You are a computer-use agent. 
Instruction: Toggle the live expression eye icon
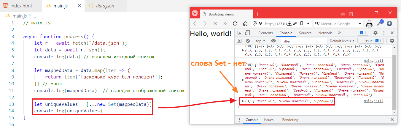(273, 41)
